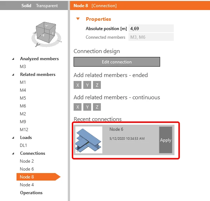Switch view mode to Transparent

click(x=47, y=6)
